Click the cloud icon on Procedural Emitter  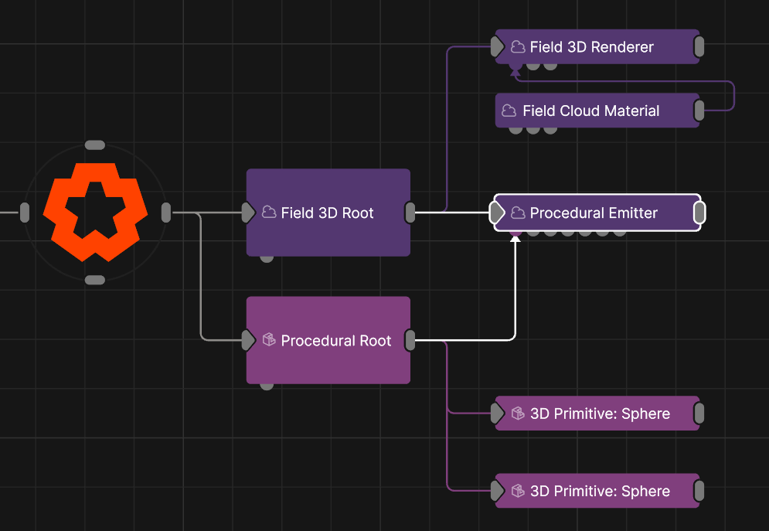518,213
